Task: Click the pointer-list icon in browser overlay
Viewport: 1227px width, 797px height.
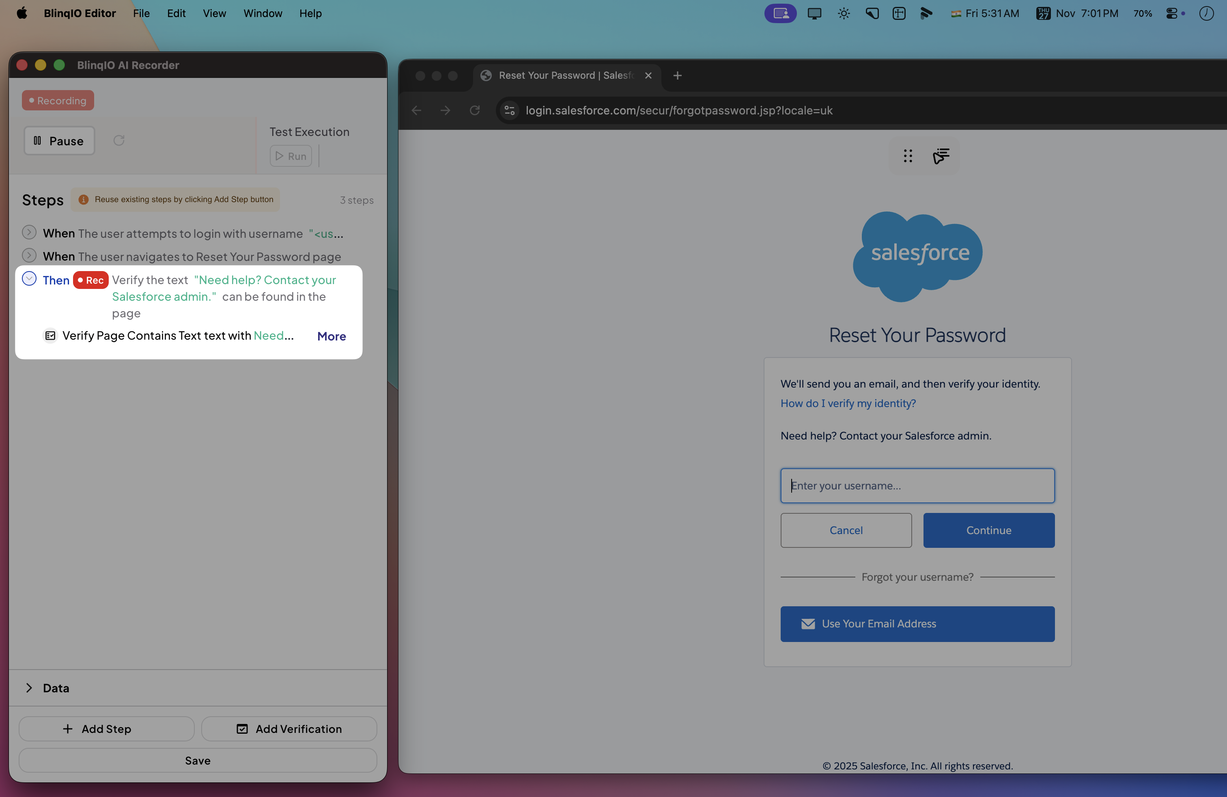Action: [941, 156]
